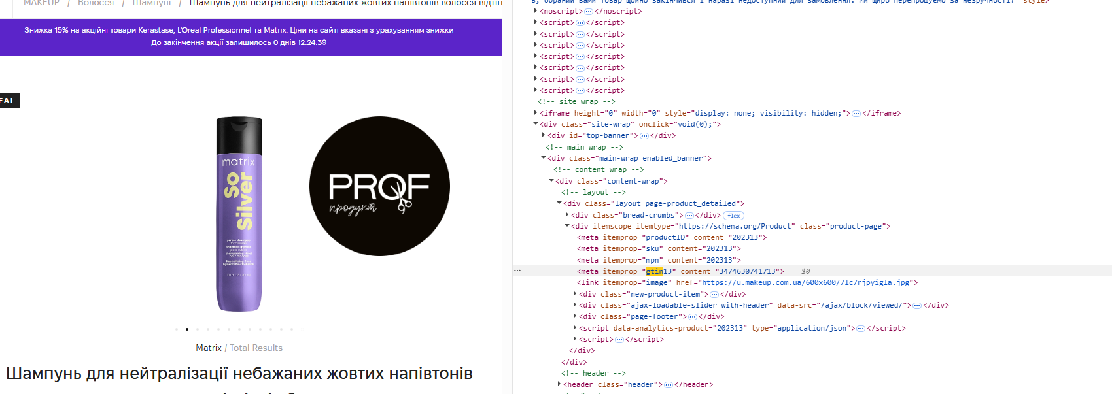Click the ellipsis inside noscript tag
This screenshot has height=394, width=1112.
pos(589,12)
